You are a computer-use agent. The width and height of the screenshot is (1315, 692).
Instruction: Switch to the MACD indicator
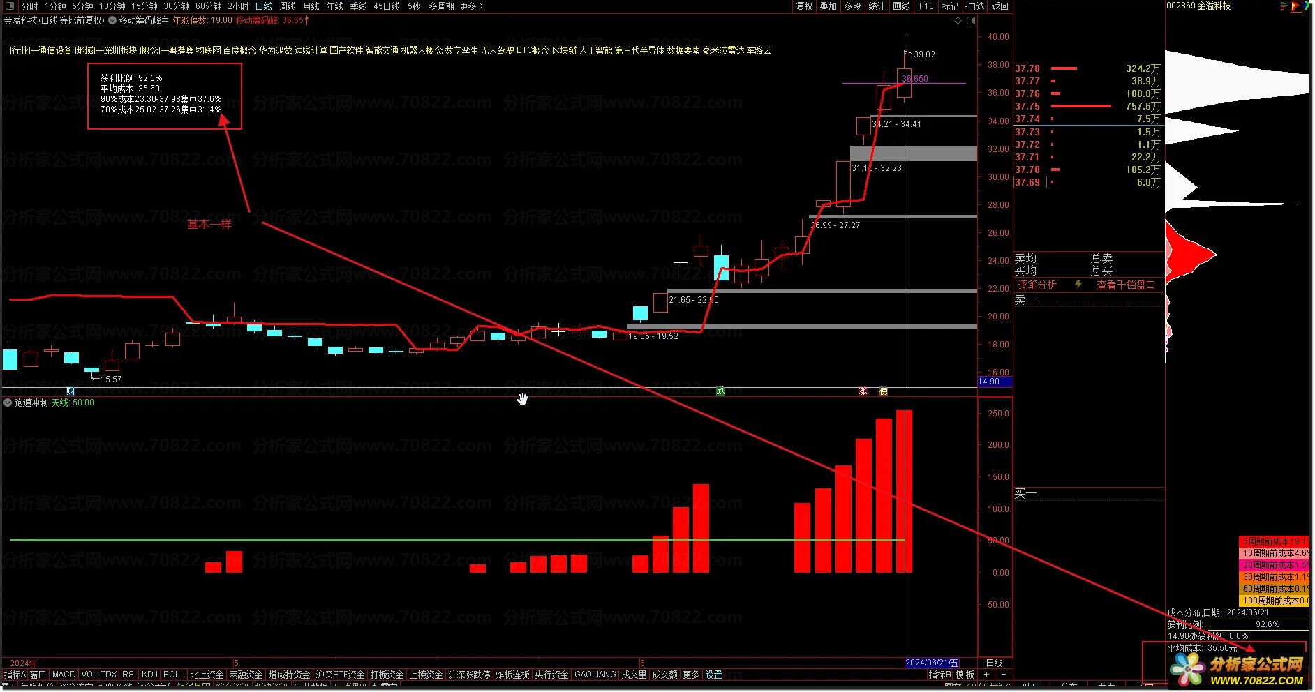[x=64, y=675]
